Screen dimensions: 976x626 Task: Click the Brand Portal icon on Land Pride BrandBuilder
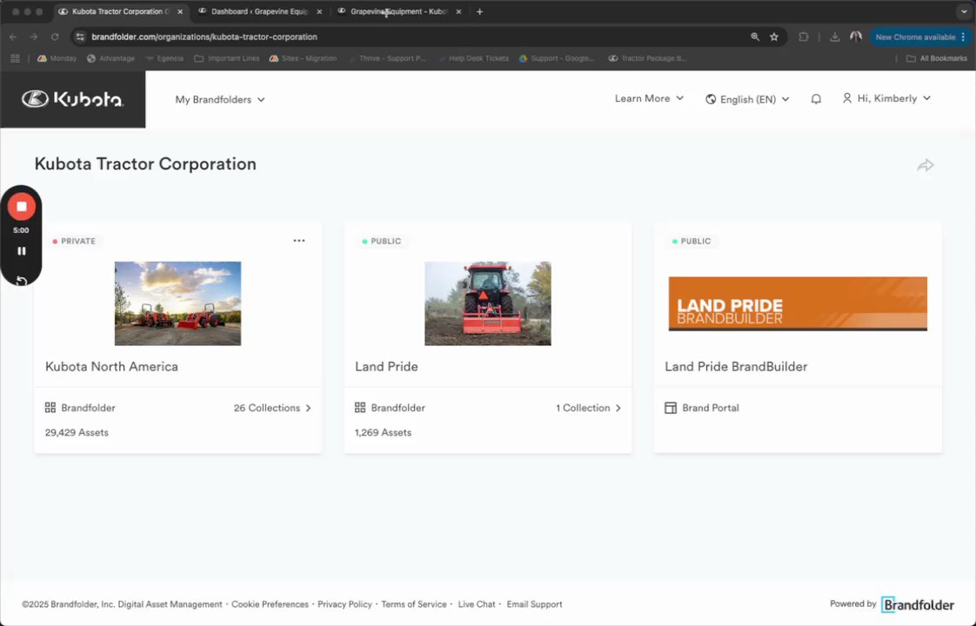click(671, 408)
